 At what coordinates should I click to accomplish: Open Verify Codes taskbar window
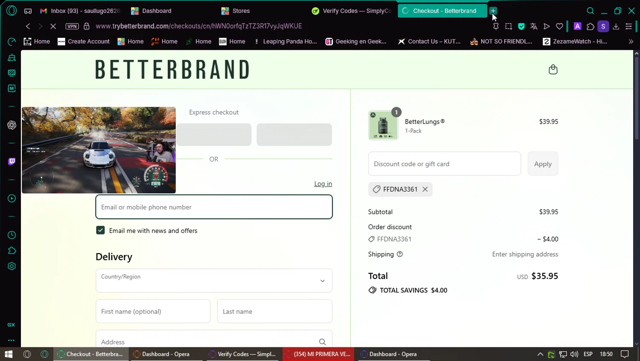(x=243, y=354)
